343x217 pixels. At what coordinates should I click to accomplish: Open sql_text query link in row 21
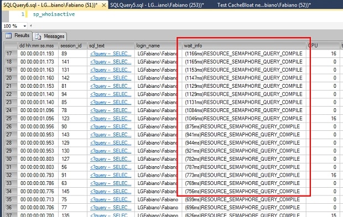[x=111, y=86]
